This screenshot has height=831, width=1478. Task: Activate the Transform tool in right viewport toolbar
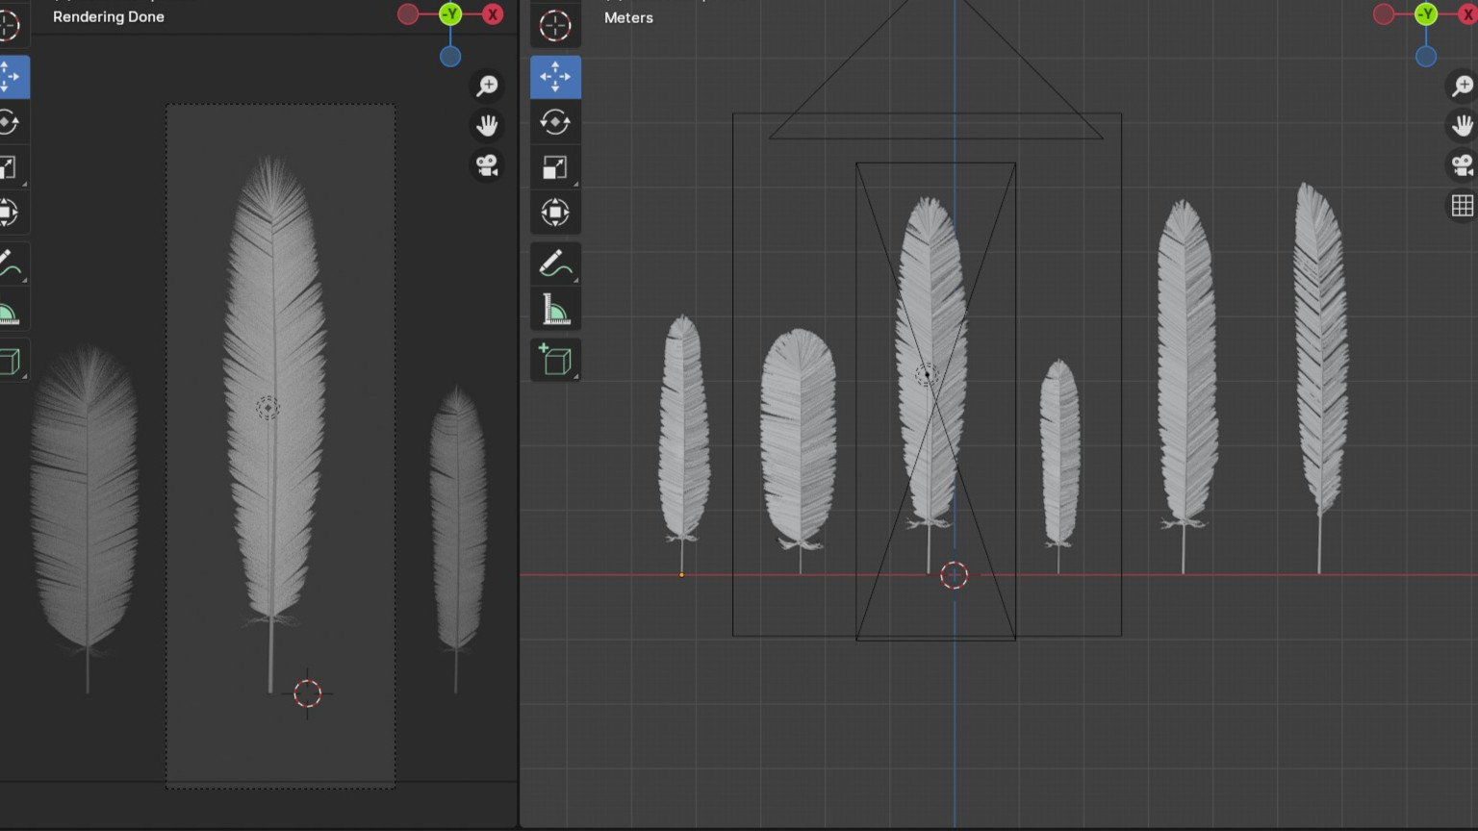(555, 213)
